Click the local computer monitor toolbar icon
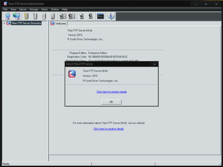 pyautogui.click(x=8, y=16)
